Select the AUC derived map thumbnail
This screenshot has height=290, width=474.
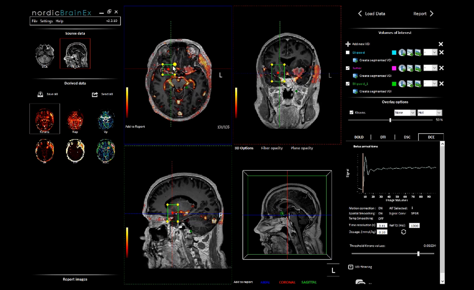coord(106,151)
